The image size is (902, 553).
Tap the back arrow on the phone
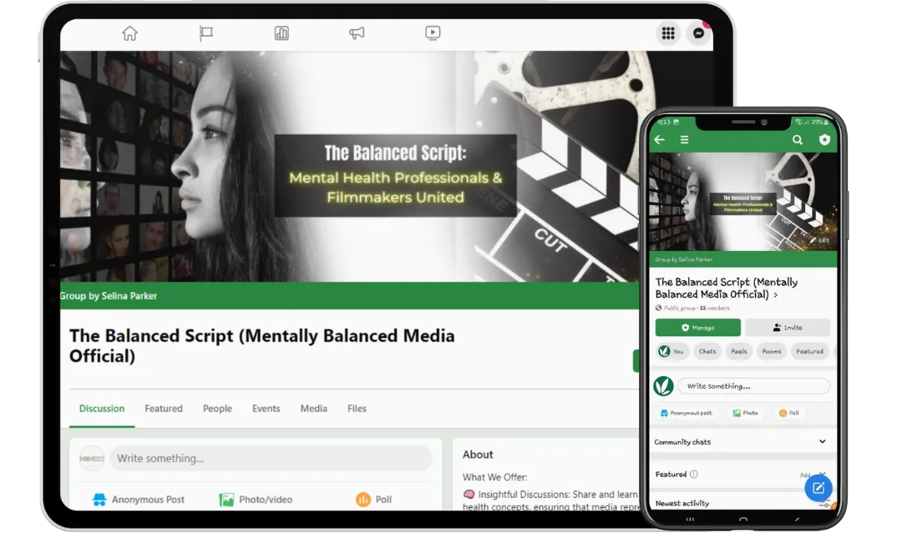pyautogui.click(x=660, y=140)
